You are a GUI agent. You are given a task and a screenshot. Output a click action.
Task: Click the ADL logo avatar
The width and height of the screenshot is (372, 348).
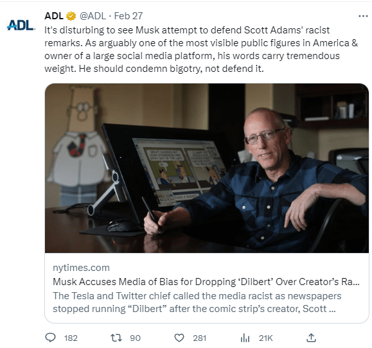pyautogui.click(x=21, y=25)
